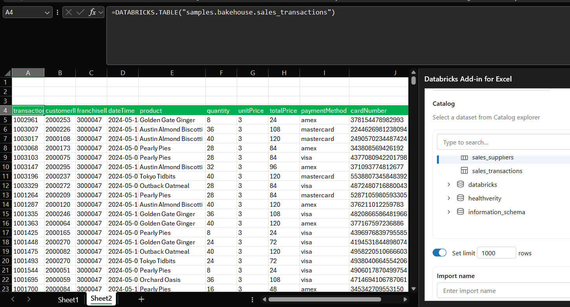The height and width of the screenshot is (307, 570).
Task: Expand the information_schema node
Action: pyautogui.click(x=449, y=212)
